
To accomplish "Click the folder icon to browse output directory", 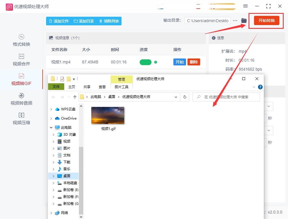I will [244, 21].
